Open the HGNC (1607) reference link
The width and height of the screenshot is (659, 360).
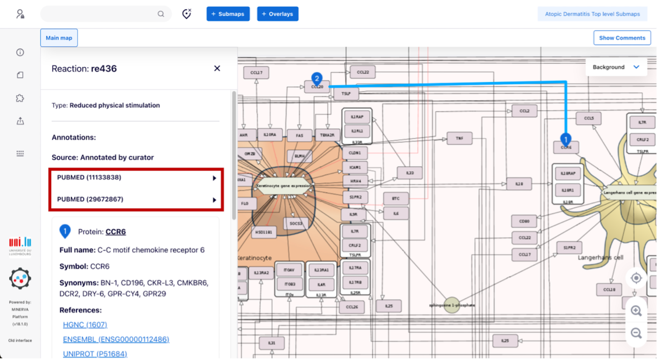(85, 325)
